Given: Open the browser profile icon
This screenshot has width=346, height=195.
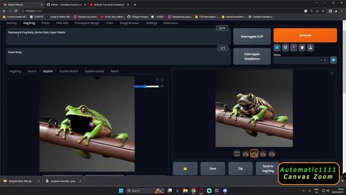Looking at the screenshot, I should coord(336,11).
